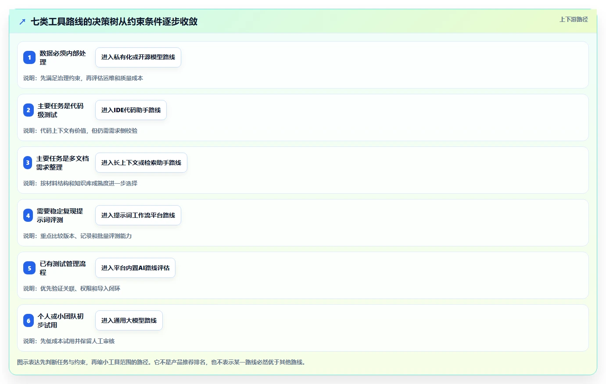This screenshot has width=606, height=384.
Task: Click the condition text 主要任务是多文档需求整理
Action: point(62,163)
